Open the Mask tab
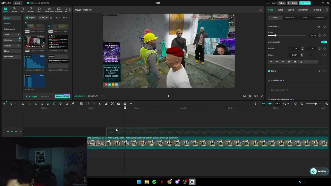 [305, 18]
